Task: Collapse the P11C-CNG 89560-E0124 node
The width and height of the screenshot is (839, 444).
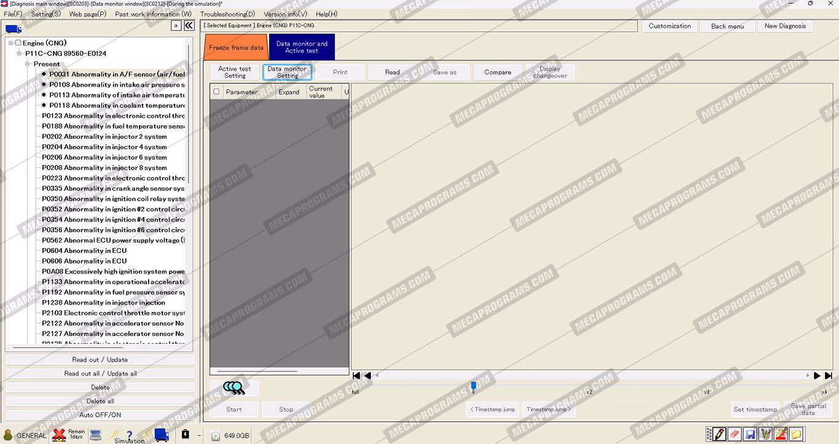Action: click(x=19, y=53)
